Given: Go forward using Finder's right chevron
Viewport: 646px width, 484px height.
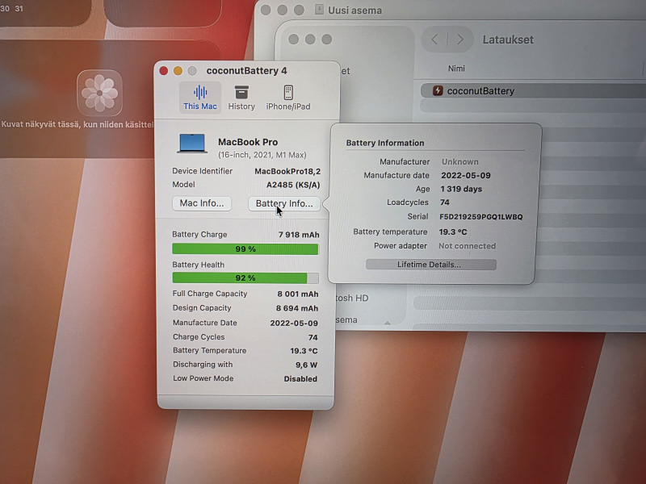Looking at the screenshot, I should [460, 40].
